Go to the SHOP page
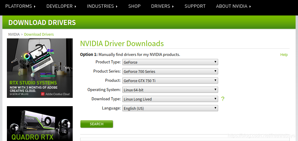Viewport: 298px width, 141px height. click(x=134, y=6)
